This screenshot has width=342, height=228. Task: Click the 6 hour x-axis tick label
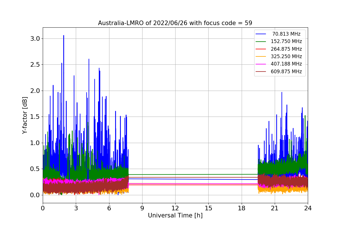109,208
